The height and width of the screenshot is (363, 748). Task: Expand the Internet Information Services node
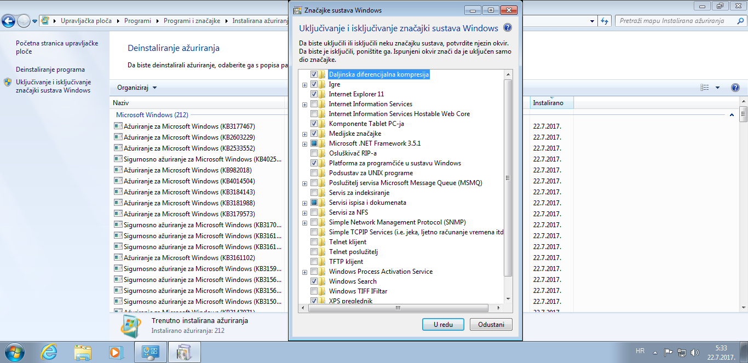[x=304, y=105]
